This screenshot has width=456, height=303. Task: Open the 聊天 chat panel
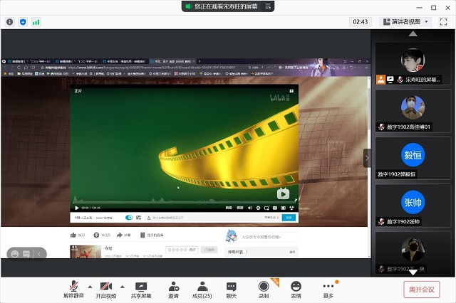[x=232, y=286]
